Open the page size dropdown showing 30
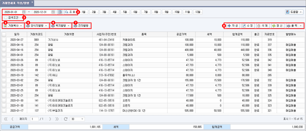Viewport: 306px width, 131px height. coord(77,119)
